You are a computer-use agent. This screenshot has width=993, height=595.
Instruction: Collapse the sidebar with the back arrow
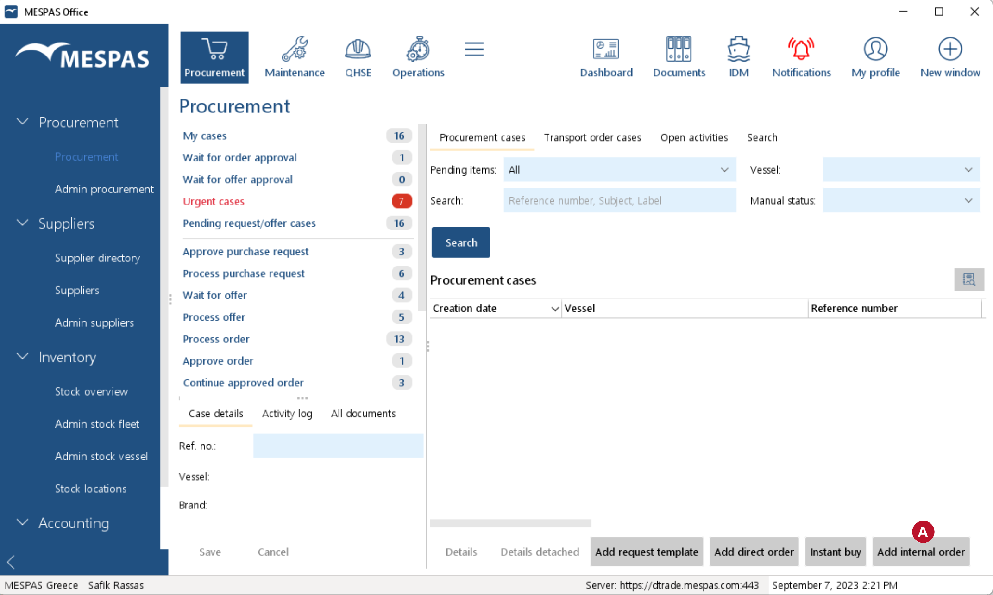(x=11, y=562)
